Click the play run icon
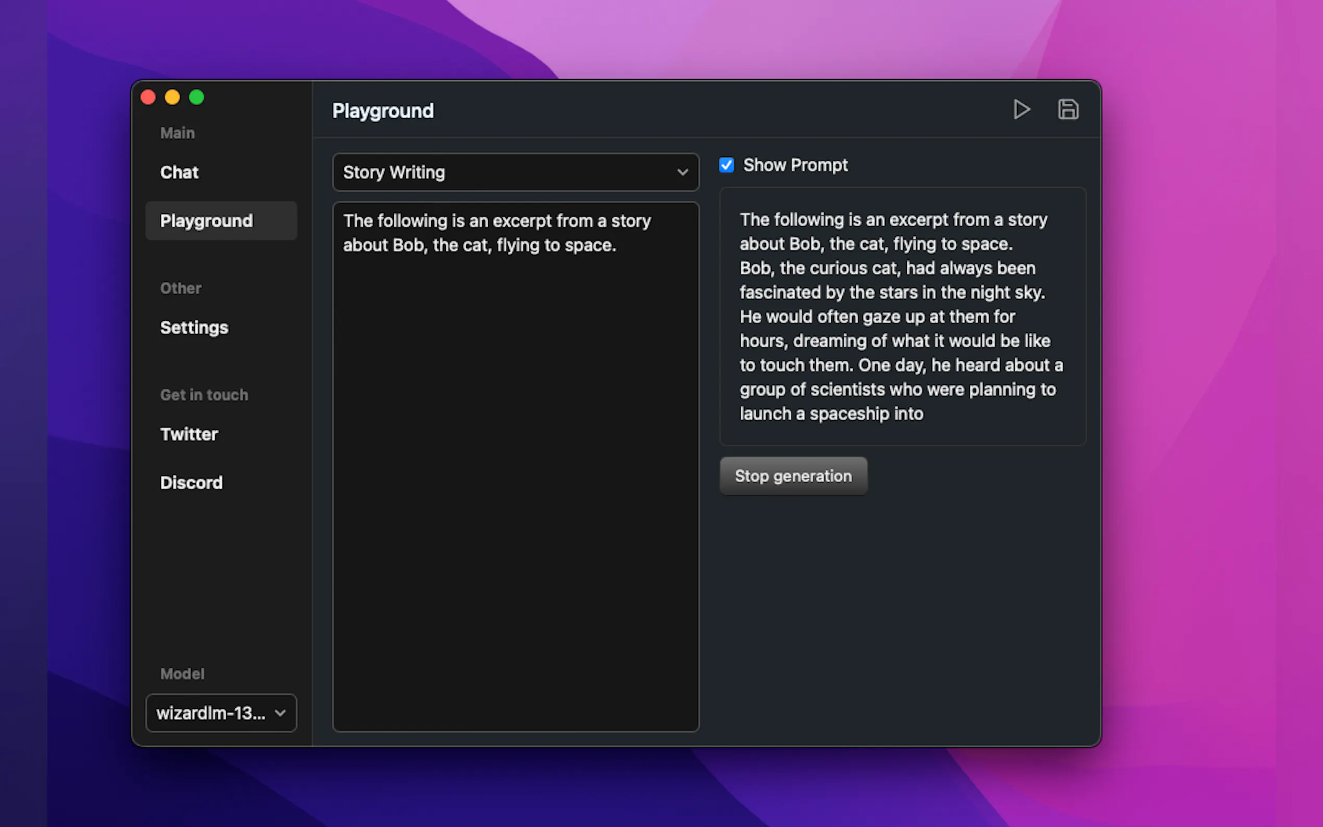 (1021, 110)
